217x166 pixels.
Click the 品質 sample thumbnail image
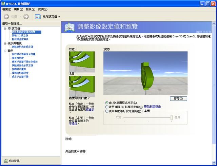(x=82, y=86)
